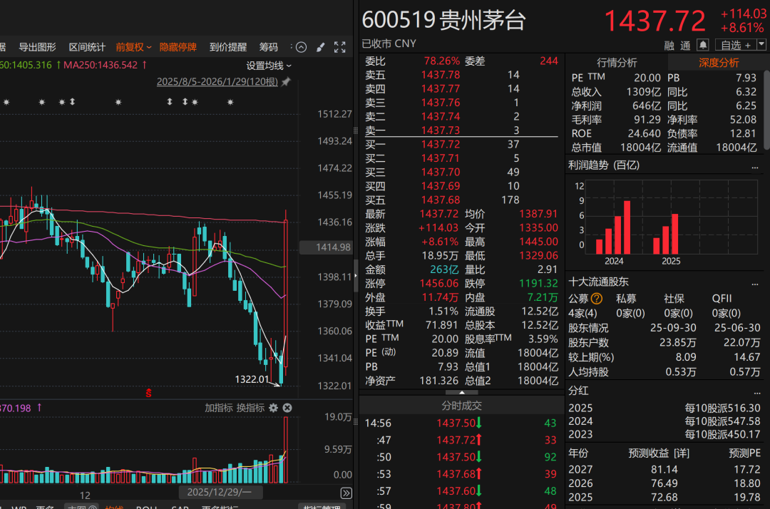This screenshot has width=770, height=509.
Task: Click the 2025 profit bar group in chart
Action: (x=667, y=234)
